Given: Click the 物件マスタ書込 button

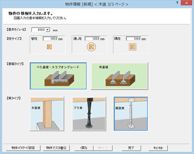Looking at the screenshot, I should [56, 148].
